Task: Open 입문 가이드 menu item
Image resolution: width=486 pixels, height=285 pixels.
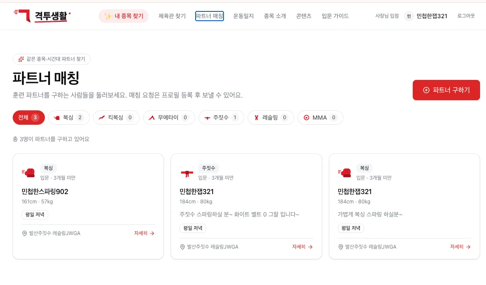Action: coord(335,16)
